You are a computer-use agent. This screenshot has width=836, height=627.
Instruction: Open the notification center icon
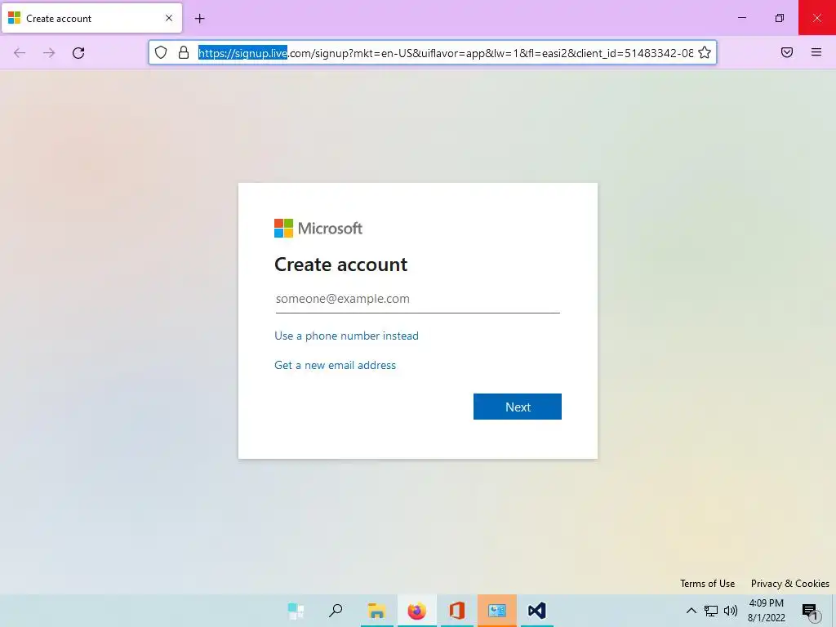(x=810, y=611)
